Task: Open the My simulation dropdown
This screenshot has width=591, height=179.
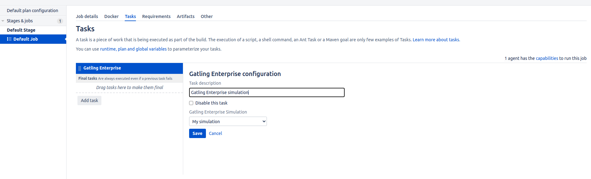Action: point(228,121)
